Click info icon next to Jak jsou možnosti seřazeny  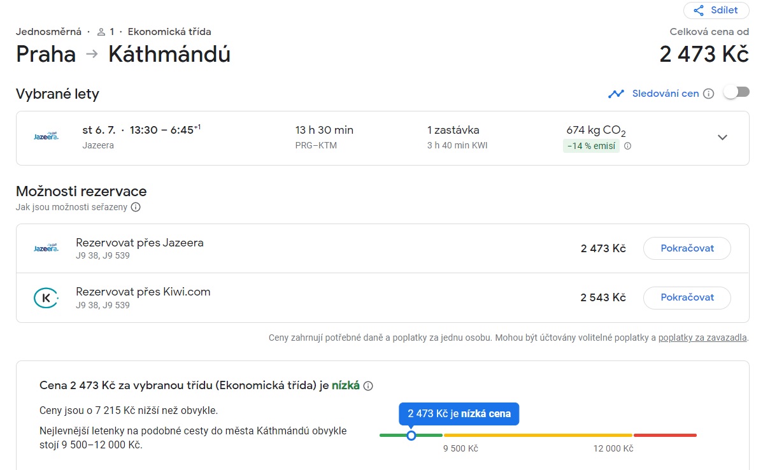click(136, 207)
